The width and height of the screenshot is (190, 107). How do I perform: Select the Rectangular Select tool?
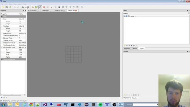(47, 7)
